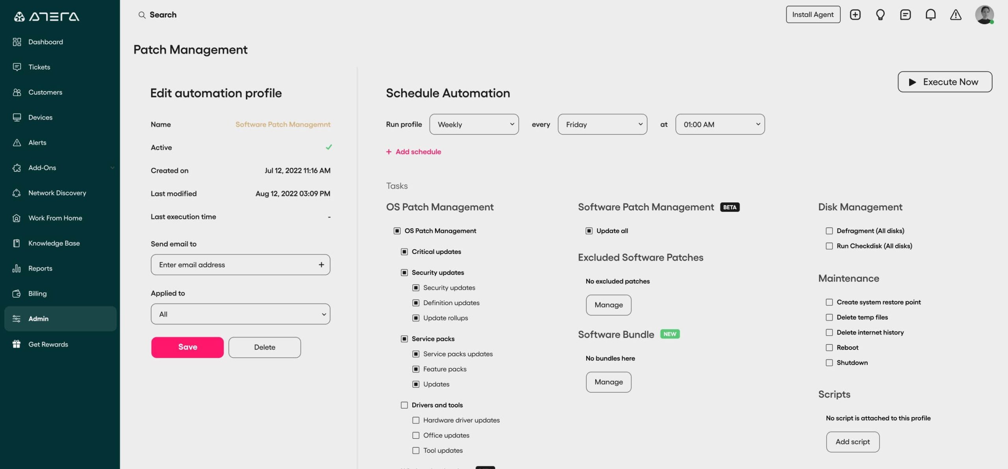Open the chat messages icon
This screenshot has width=1008, height=469.
[906, 14]
